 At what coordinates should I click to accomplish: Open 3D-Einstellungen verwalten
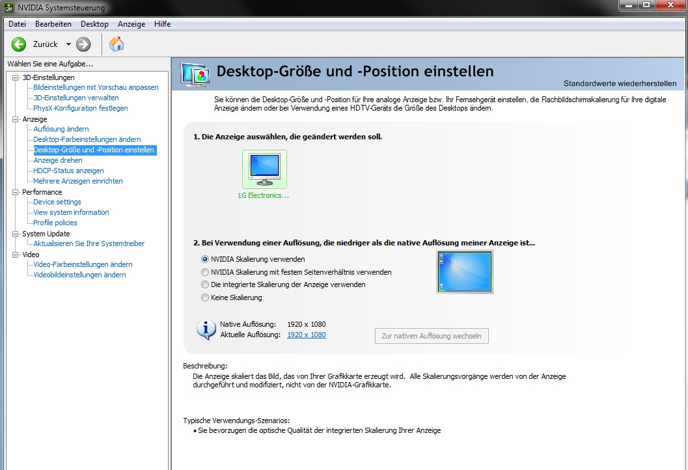coord(76,98)
